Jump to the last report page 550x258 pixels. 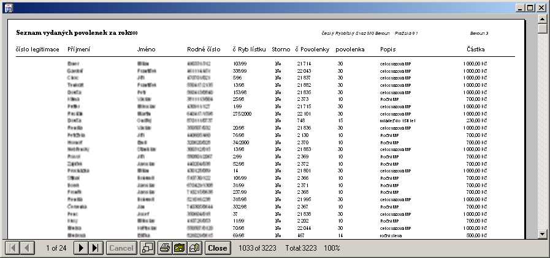tap(96, 248)
